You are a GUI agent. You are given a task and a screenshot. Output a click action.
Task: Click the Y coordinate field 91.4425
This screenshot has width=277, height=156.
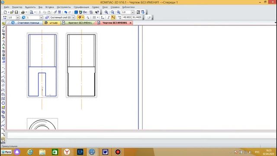pos(137,17)
